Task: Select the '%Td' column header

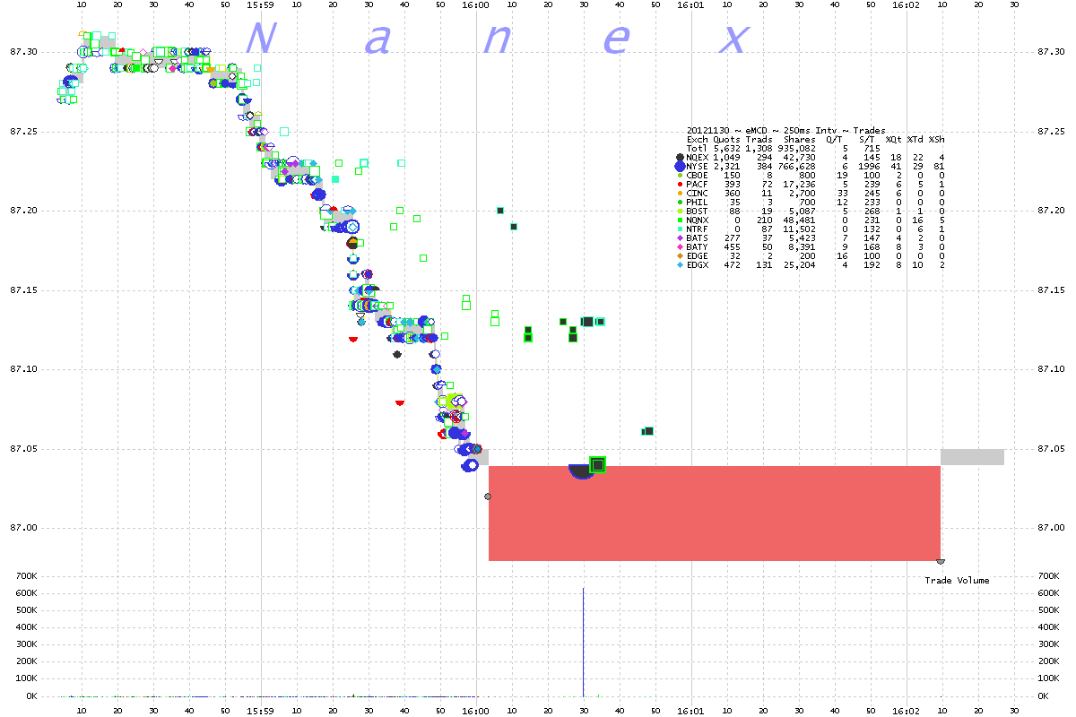Action: coord(915,140)
